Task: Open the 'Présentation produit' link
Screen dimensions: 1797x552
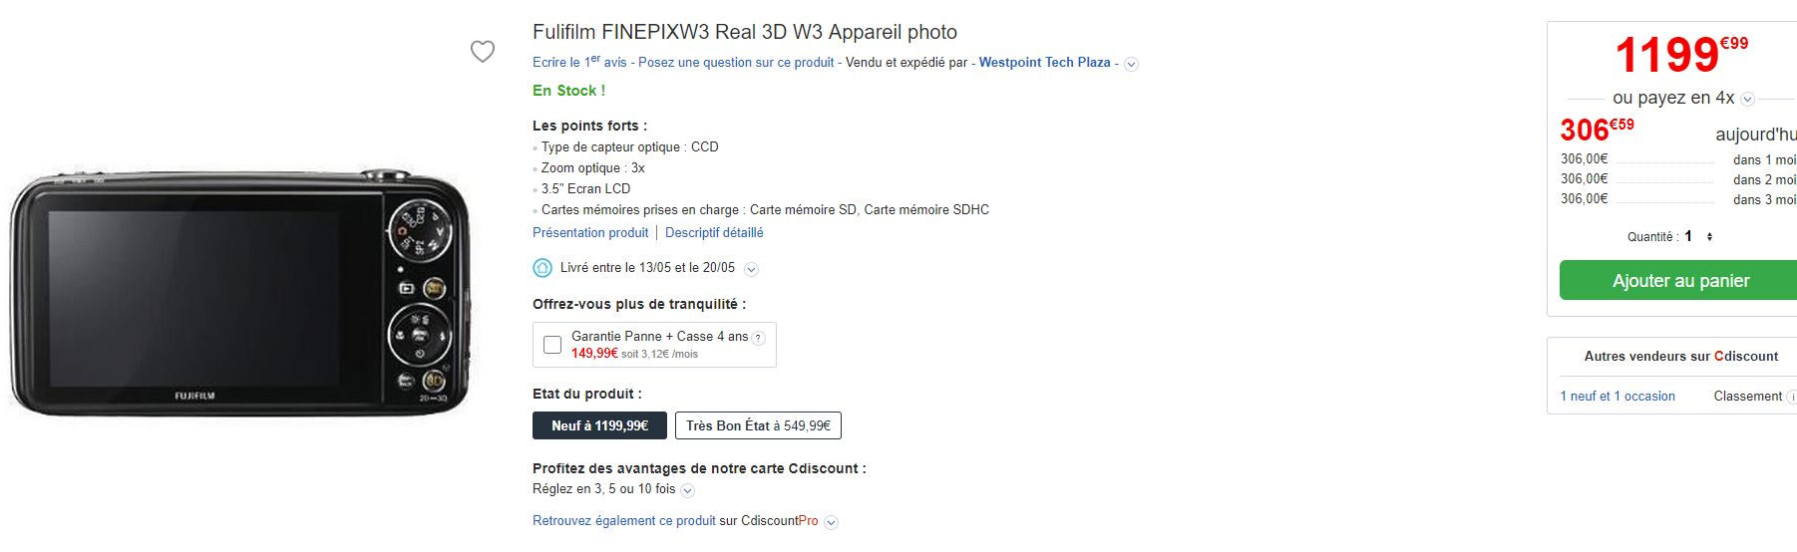Action: click(590, 232)
